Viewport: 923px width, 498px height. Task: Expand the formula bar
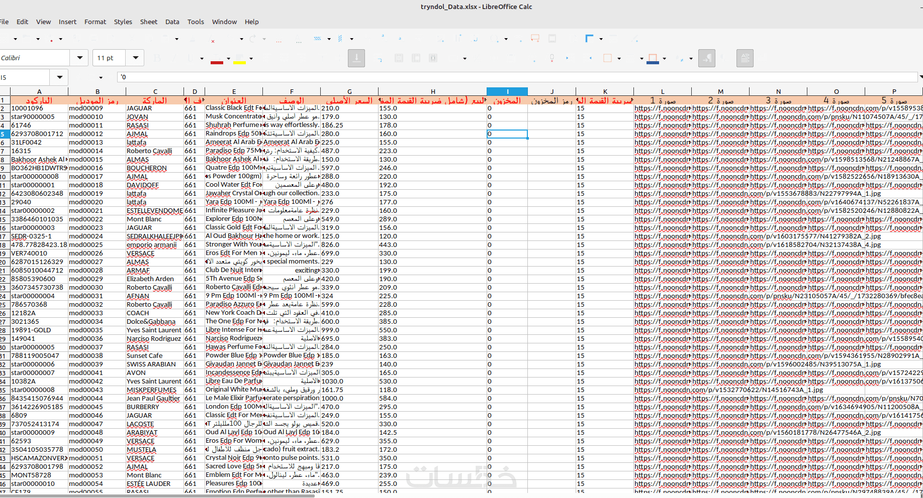click(x=920, y=77)
